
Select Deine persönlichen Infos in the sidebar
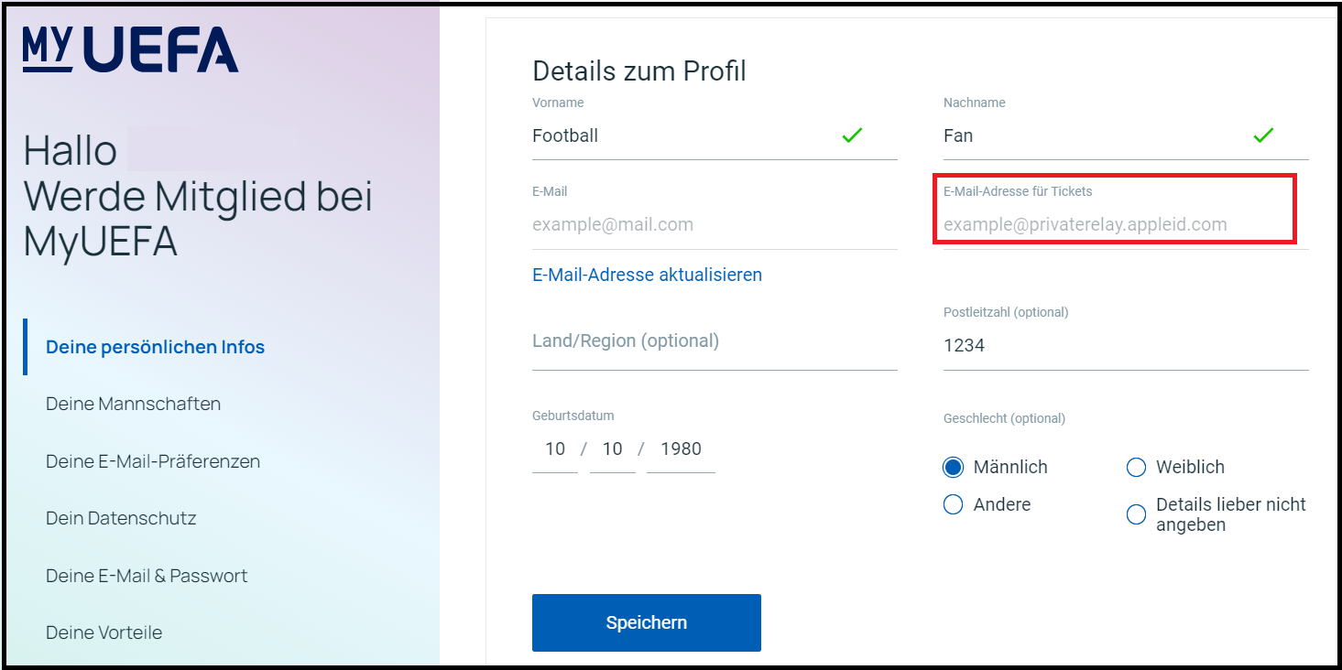pyautogui.click(x=155, y=347)
